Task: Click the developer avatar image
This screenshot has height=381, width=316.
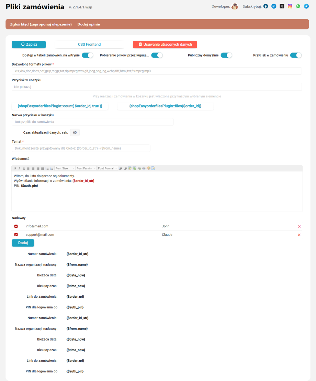Action: [235, 7]
